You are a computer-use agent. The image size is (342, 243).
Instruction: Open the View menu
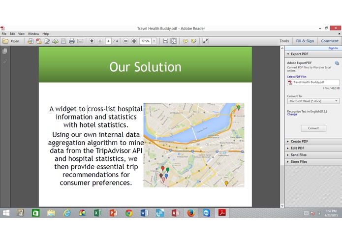(21, 34)
